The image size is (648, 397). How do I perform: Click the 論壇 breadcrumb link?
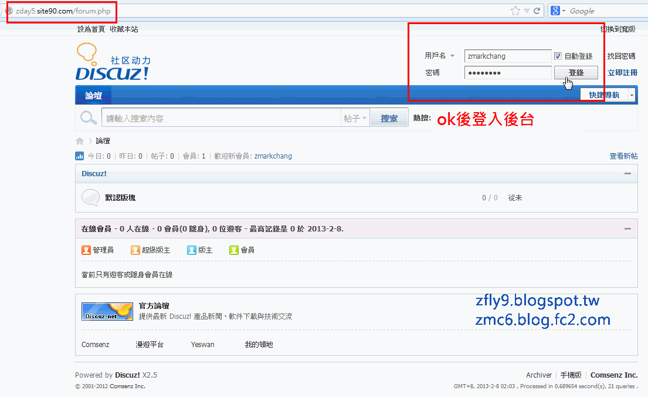(103, 141)
